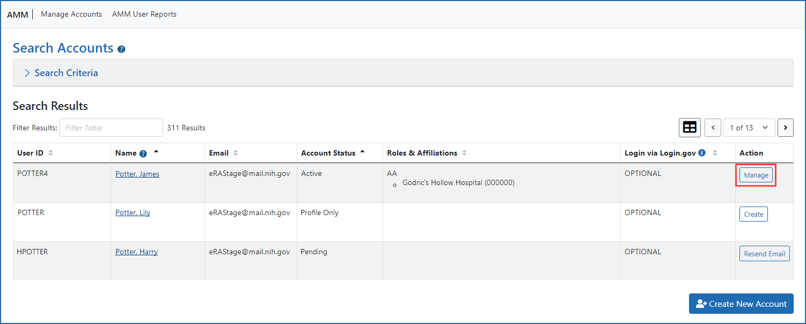
Task: Expand the Search Criteria panel
Action: click(x=403, y=73)
